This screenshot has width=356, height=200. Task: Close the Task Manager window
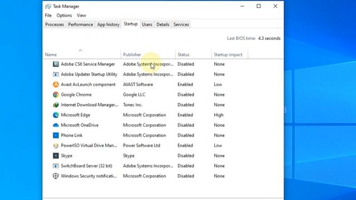coord(275,6)
